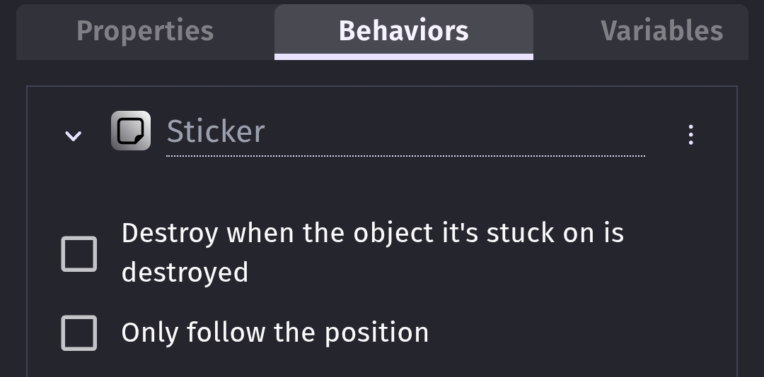Click the Sticker behavior icon
The width and height of the screenshot is (764, 377).
coord(131,131)
